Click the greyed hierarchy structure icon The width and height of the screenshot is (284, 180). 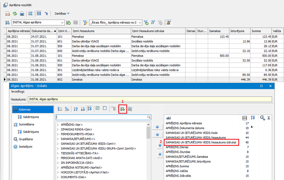point(113,109)
